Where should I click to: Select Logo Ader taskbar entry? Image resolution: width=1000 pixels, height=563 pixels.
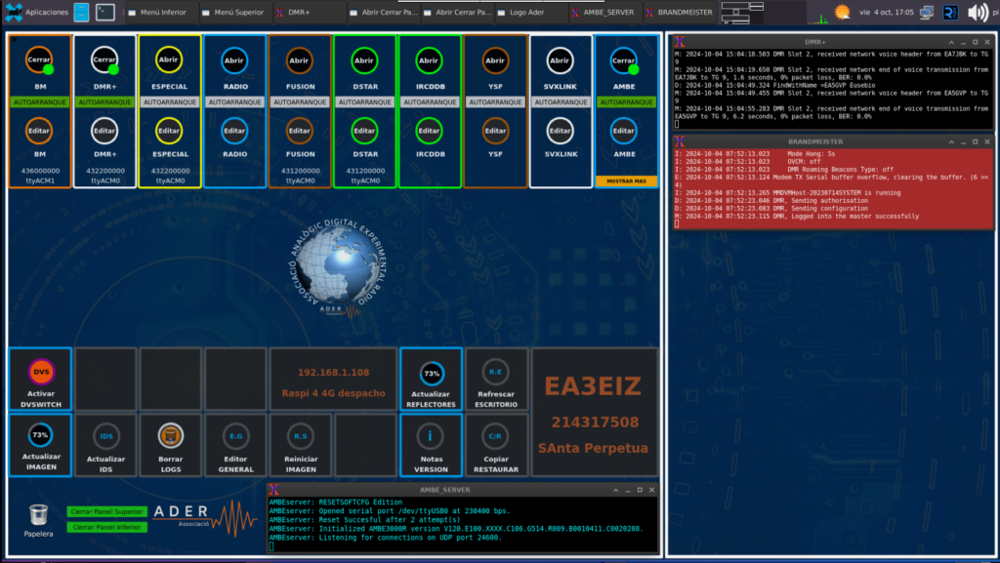(x=530, y=12)
